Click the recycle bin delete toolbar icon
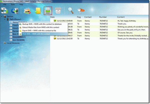The image size is (150, 104). (58, 10)
